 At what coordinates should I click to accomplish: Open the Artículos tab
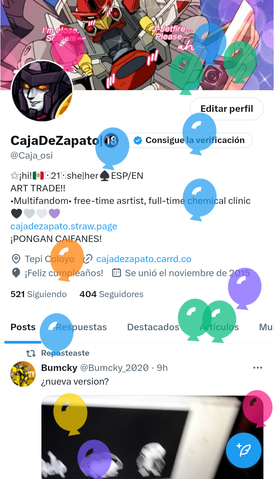(219, 327)
